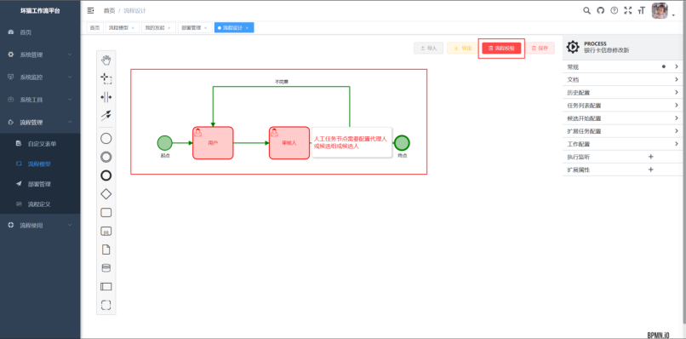Image resolution: width=686 pixels, height=339 pixels.
Task: Click the 流程校验 validate button
Action: [x=501, y=49]
